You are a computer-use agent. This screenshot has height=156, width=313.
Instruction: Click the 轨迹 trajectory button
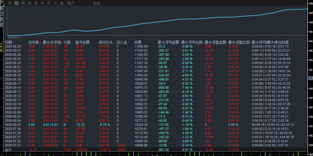tap(97, 3)
